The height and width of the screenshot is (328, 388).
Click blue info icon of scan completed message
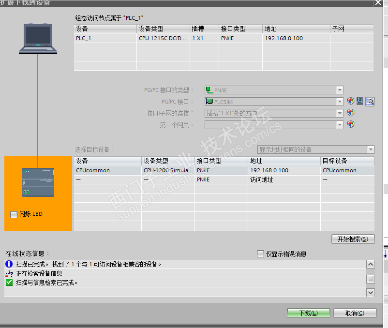(9, 264)
